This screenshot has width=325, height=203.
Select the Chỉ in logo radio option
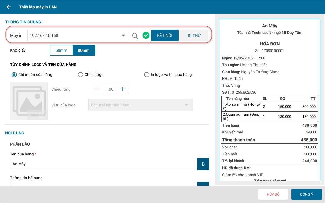coord(80,75)
